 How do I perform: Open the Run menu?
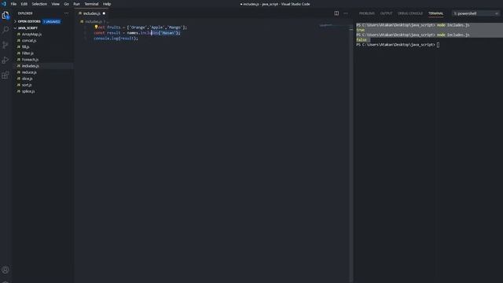point(77,4)
